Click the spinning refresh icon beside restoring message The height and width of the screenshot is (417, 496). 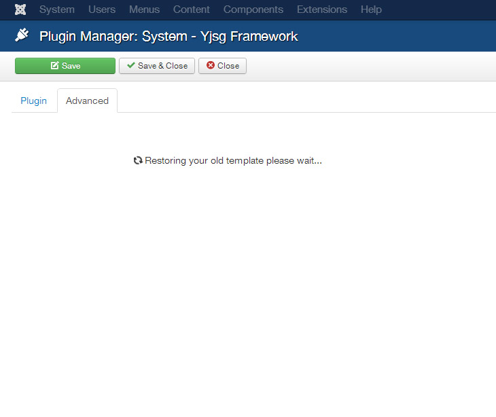point(138,160)
